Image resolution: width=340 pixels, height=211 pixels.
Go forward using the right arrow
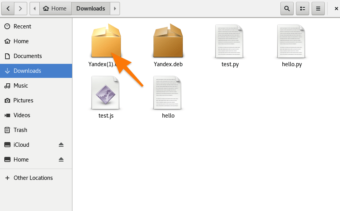[21, 8]
